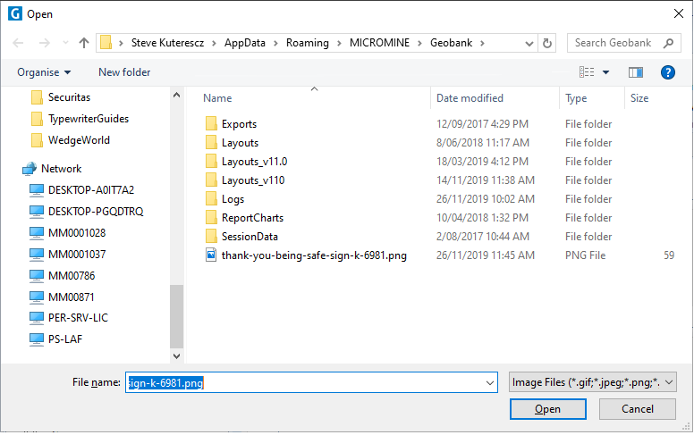The width and height of the screenshot is (694, 435).
Task: Refresh the Geobank folder view
Action: coord(547,44)
